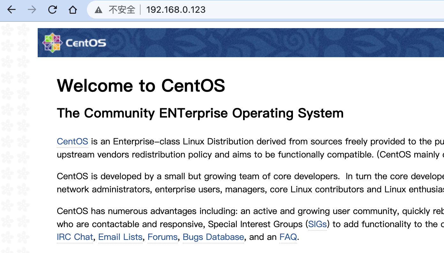
Task: Click the CentOS wordmark in the banner
Action: pos(86,43)
